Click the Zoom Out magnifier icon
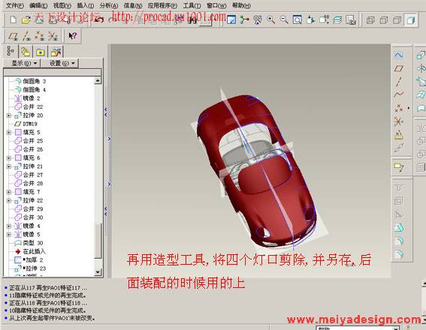This screenshot has height=330, width=426. click(x=284, y=19)
